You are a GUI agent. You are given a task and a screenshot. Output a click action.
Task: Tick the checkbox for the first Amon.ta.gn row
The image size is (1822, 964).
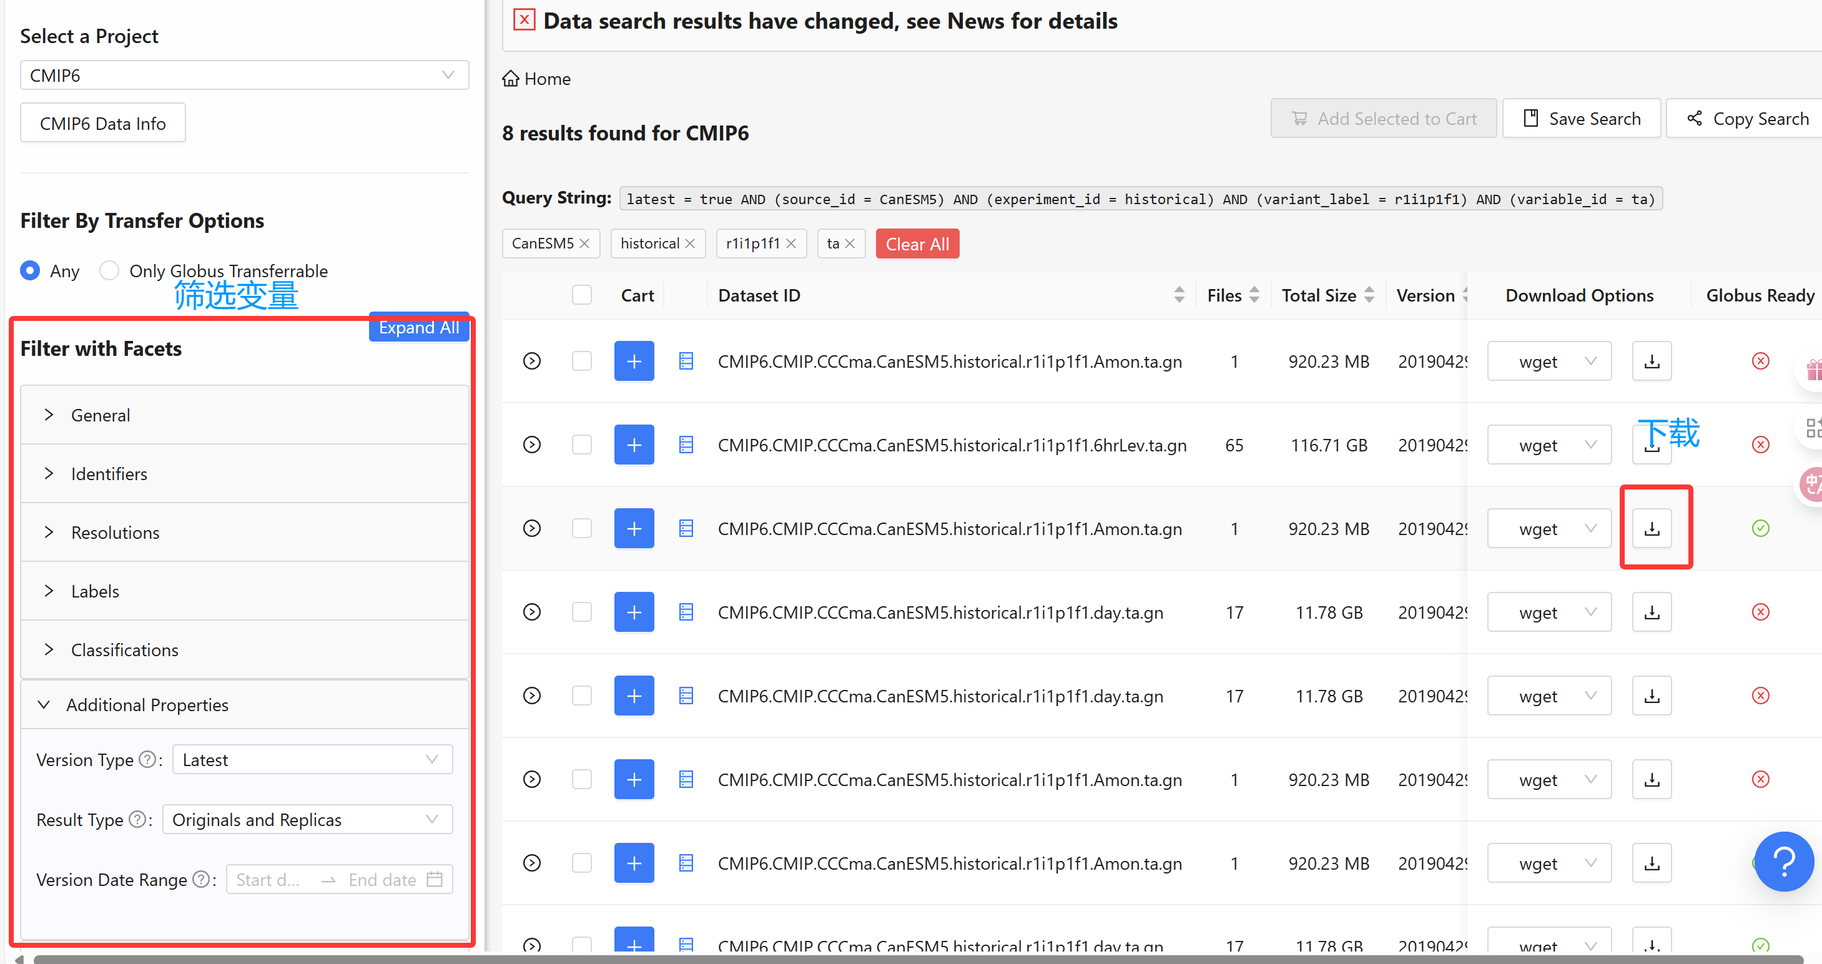581,361
